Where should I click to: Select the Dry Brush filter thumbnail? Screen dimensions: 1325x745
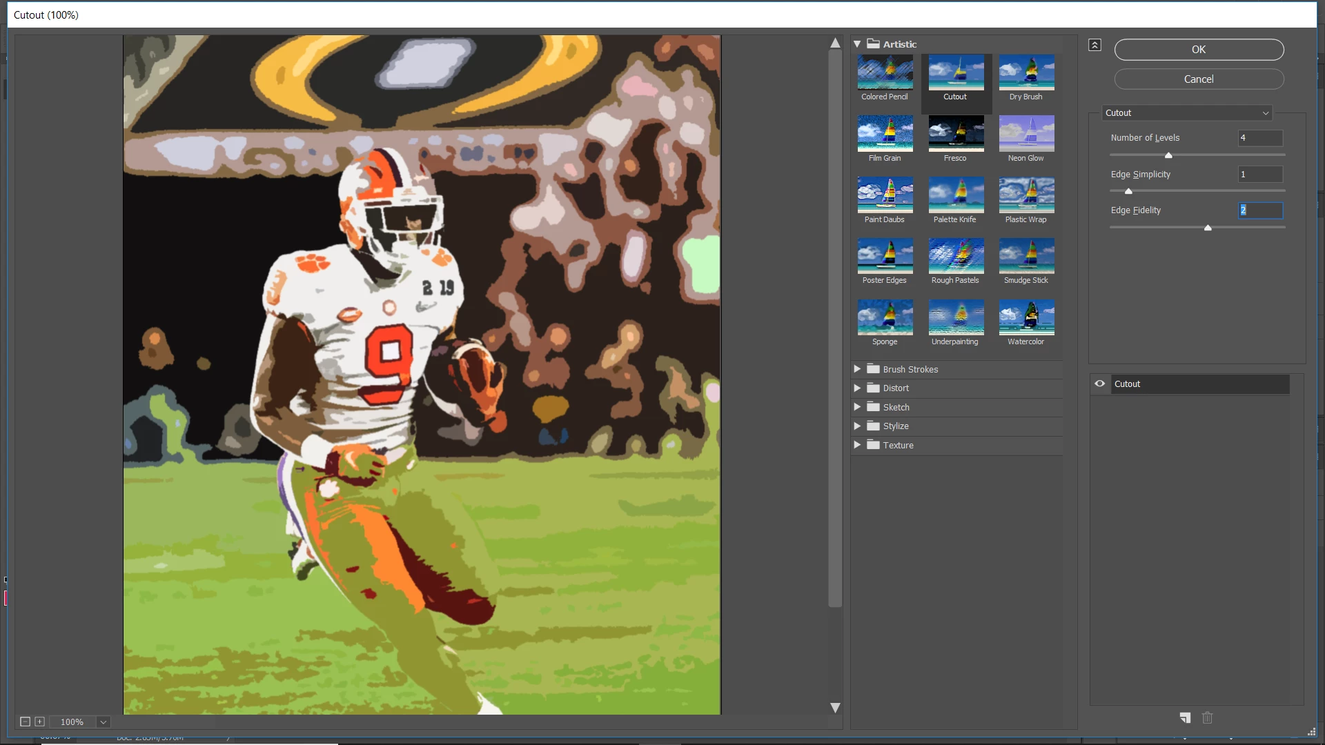[1025, 73]
